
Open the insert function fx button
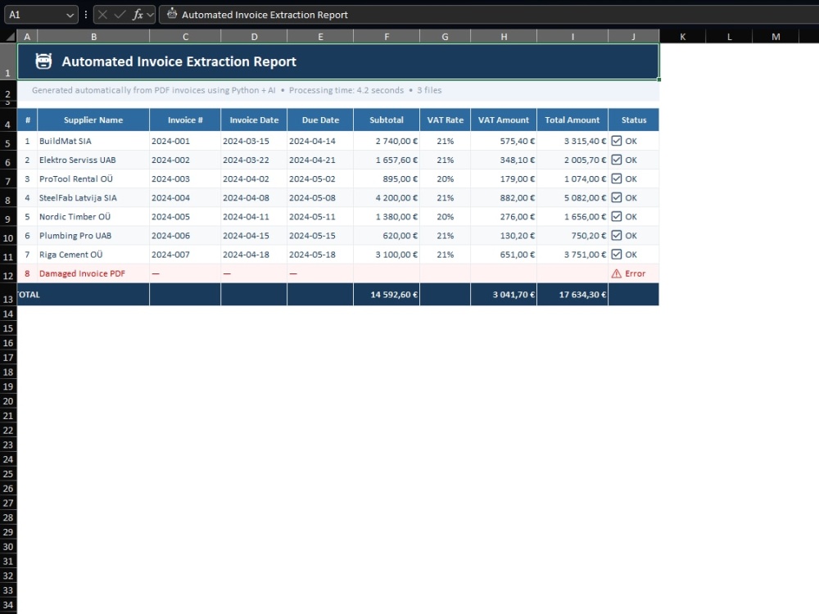click(x=138, y=15)
